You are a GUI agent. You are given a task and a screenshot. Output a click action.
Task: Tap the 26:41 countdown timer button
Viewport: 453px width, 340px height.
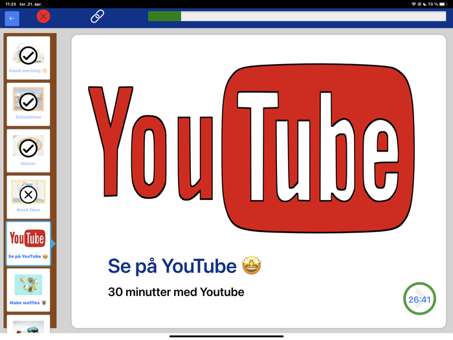pyautogui.click(x=419, y=299)
